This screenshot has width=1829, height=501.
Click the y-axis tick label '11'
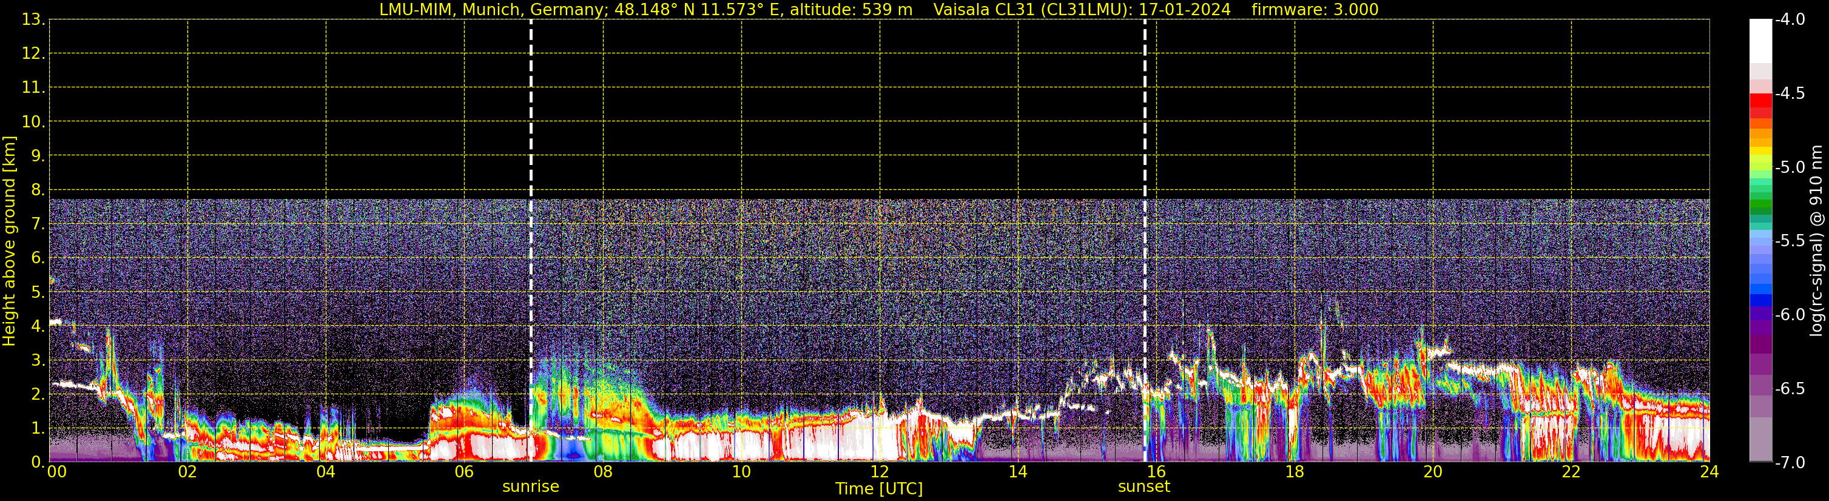[x=33, y=88]
